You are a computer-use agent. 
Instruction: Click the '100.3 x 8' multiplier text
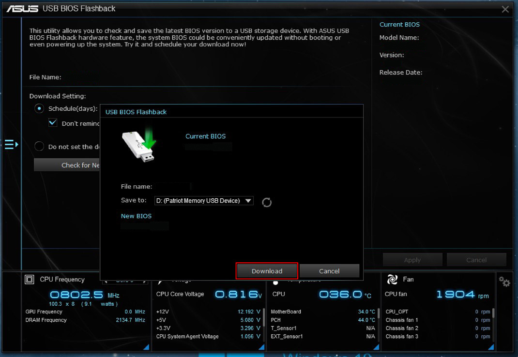tap(62, 304)
